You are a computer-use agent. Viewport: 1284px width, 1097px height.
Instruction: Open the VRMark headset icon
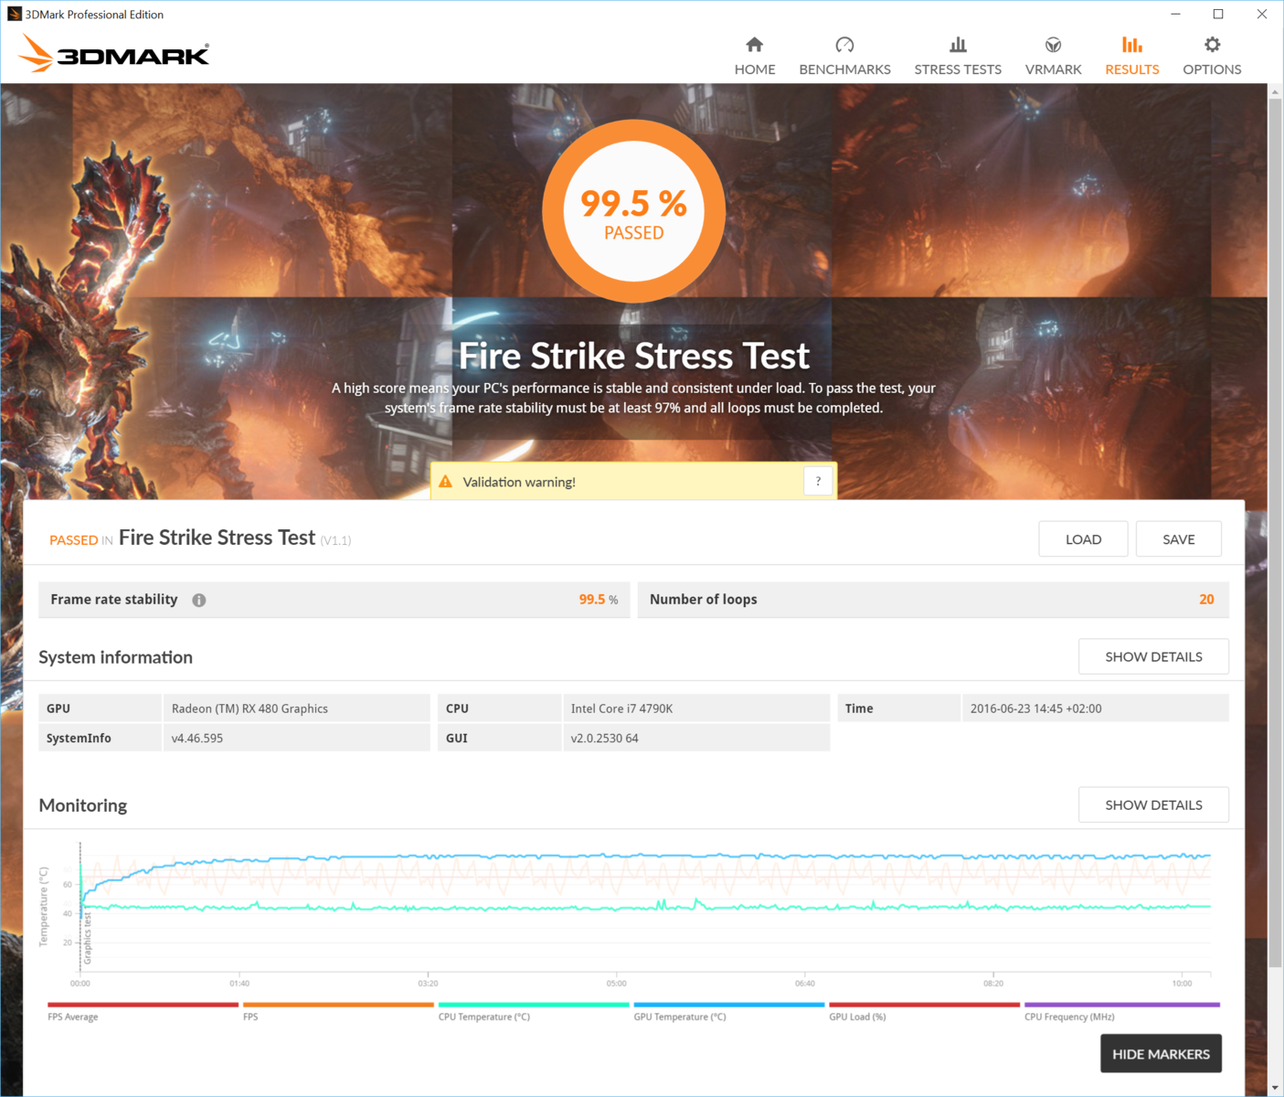1053,45
